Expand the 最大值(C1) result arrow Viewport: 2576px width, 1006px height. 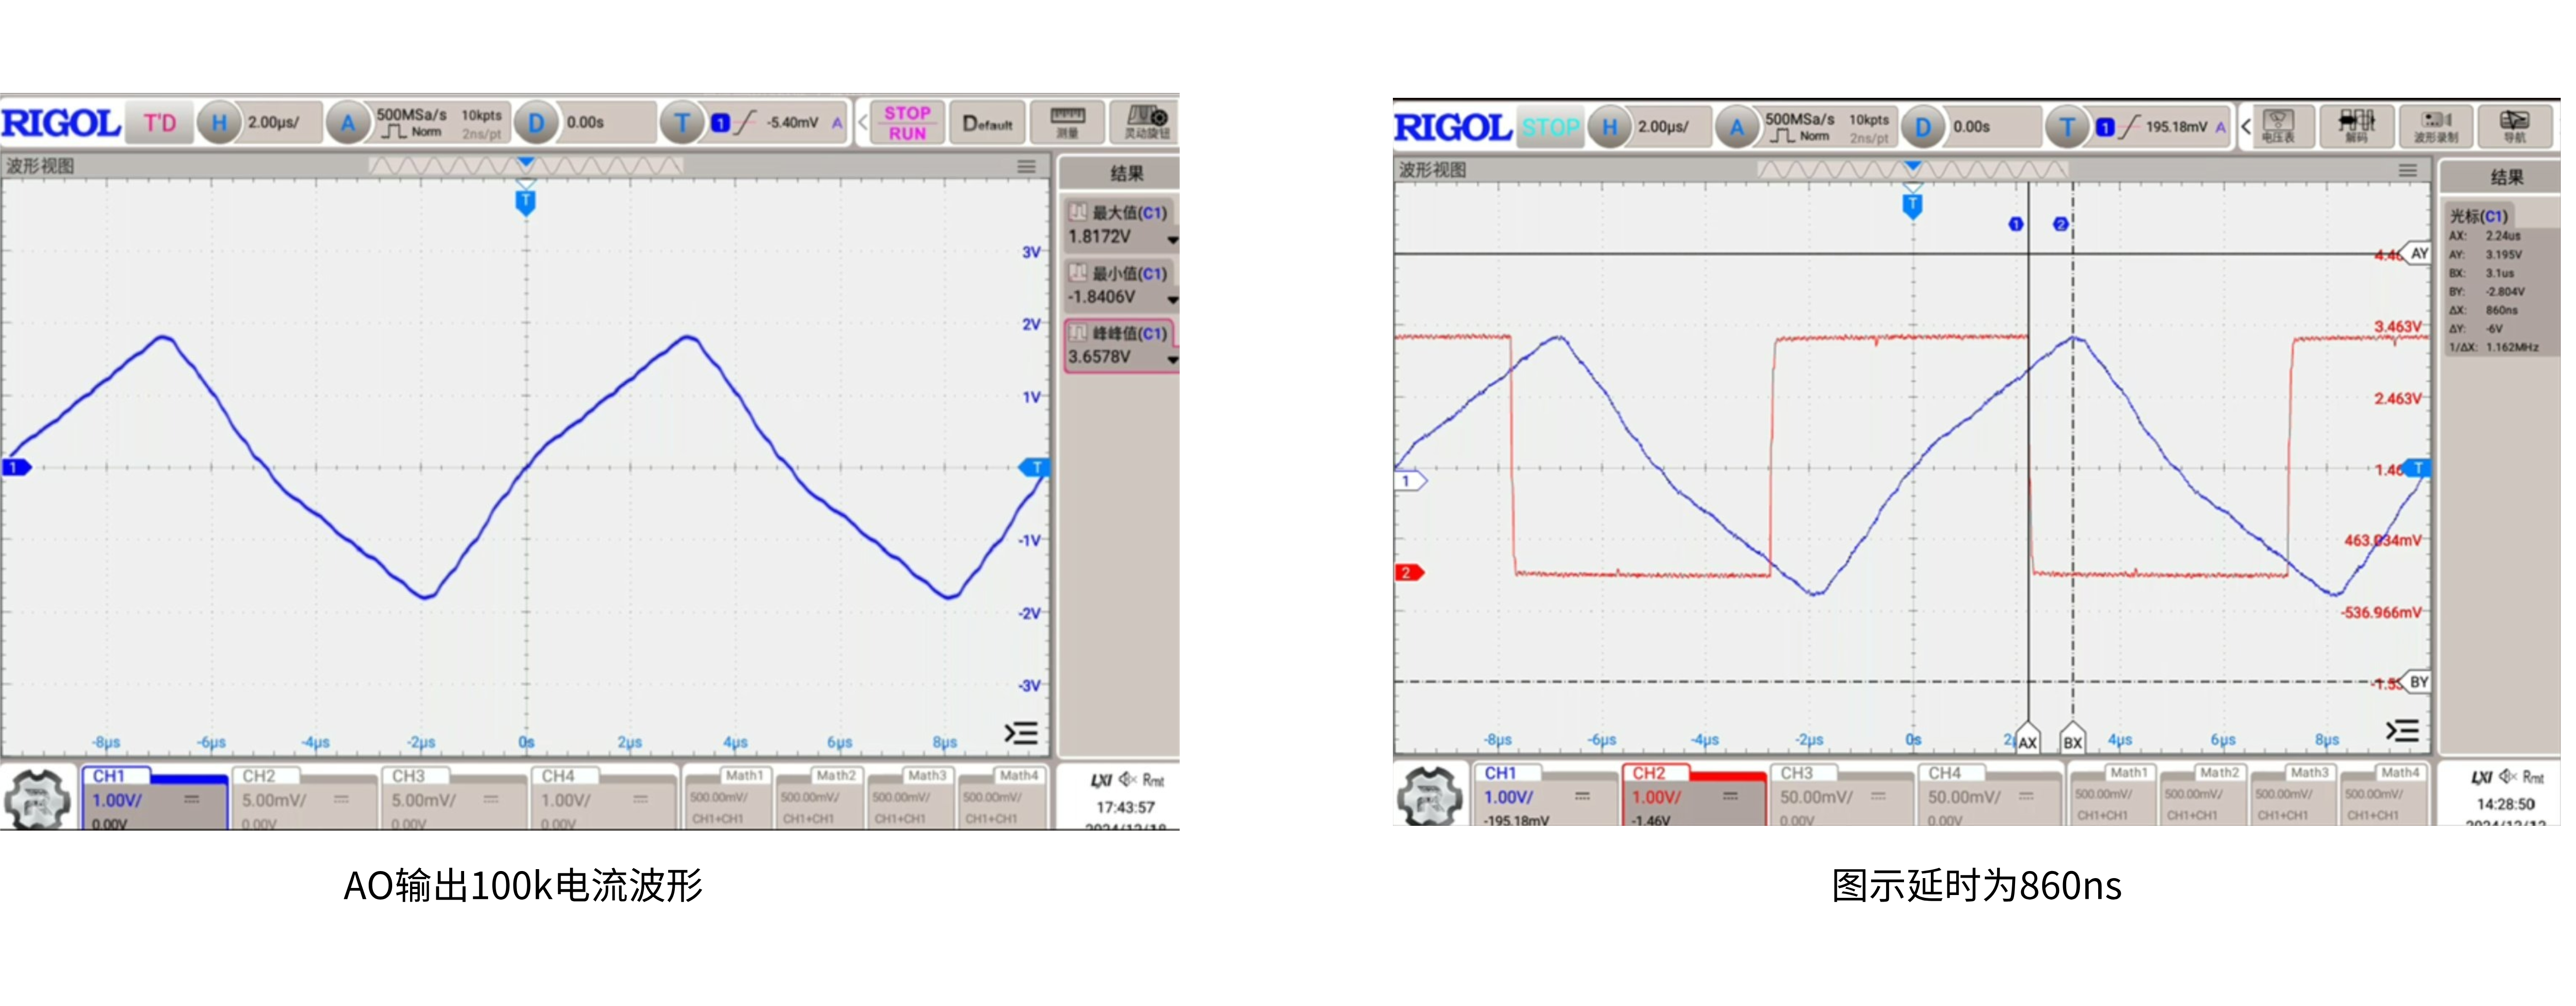[1172, 240]
